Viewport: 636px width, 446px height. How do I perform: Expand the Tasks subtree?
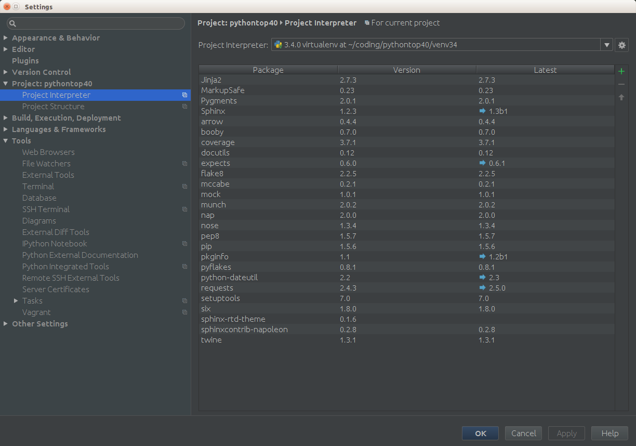(x=16, y=300)
